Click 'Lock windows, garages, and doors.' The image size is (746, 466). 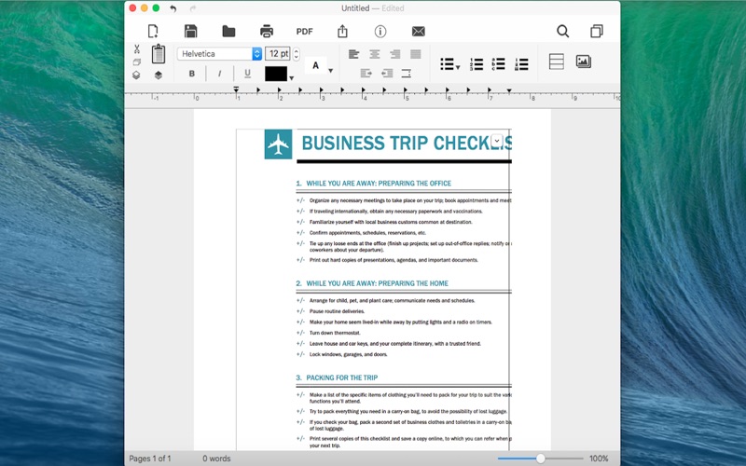coord(348,354)
